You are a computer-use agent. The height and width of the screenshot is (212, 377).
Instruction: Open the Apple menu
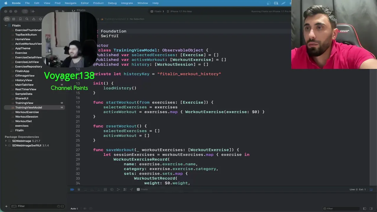(x=6, y=3)
